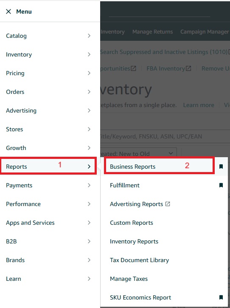Expand the Inventory submenu arrow
Viewport: 230px width, 308px height.
[89, 54]
